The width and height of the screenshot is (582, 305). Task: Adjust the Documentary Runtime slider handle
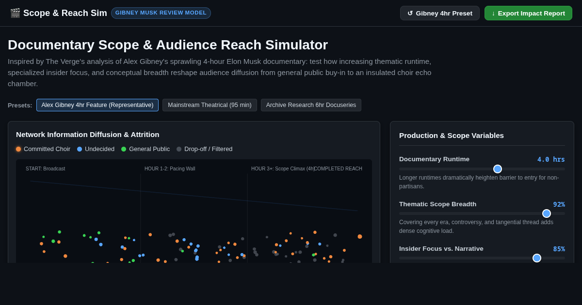pos(498,169)
